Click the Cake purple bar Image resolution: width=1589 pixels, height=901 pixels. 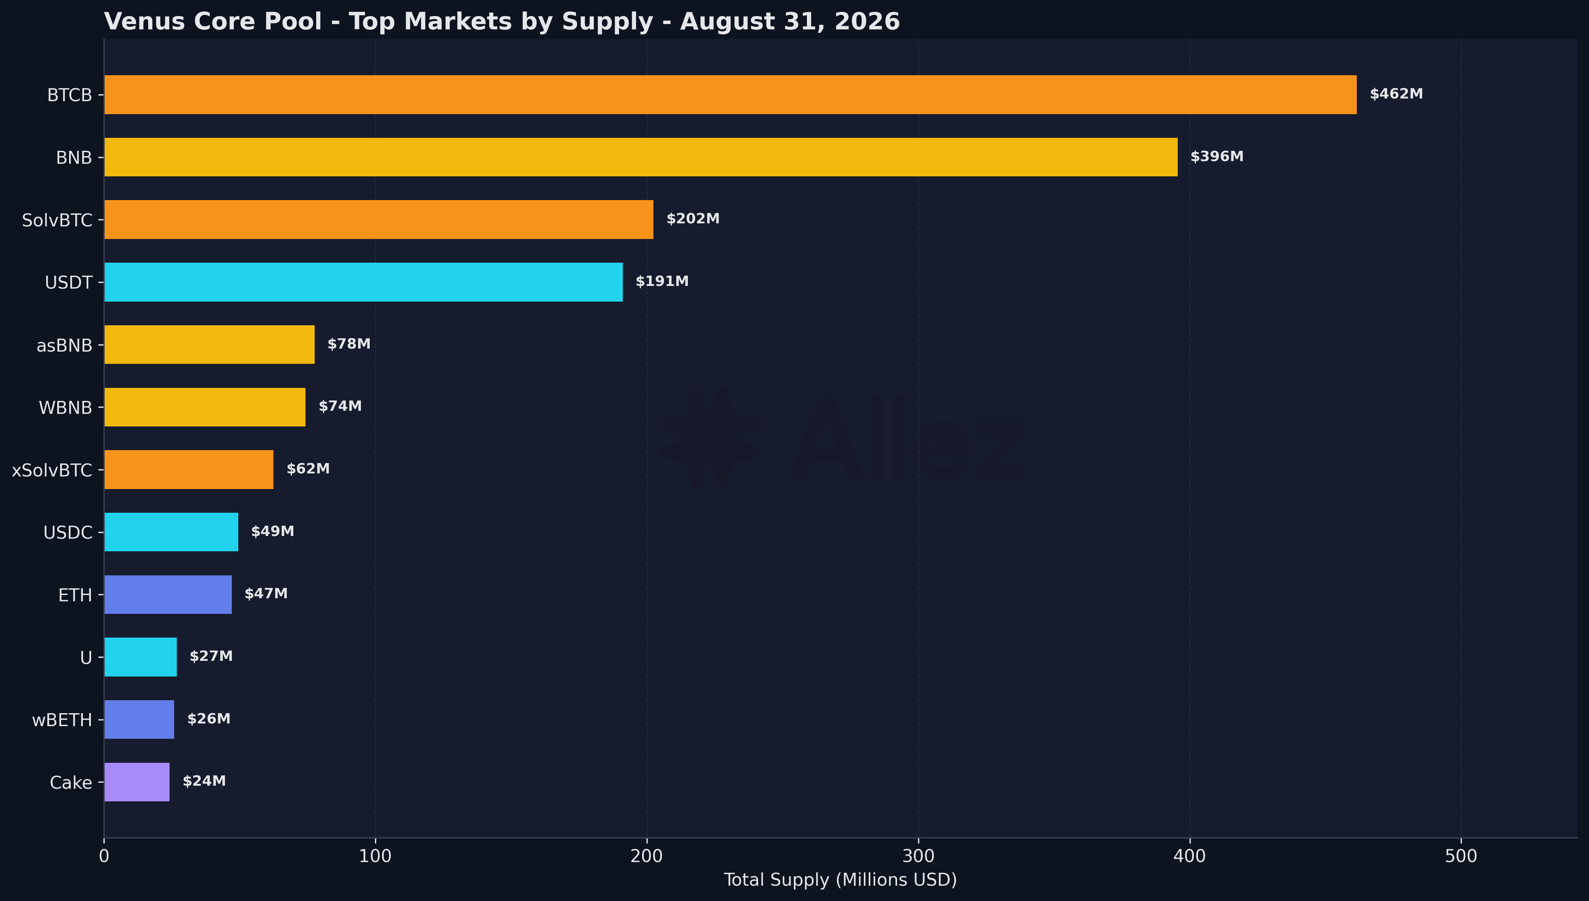point(137,782)
